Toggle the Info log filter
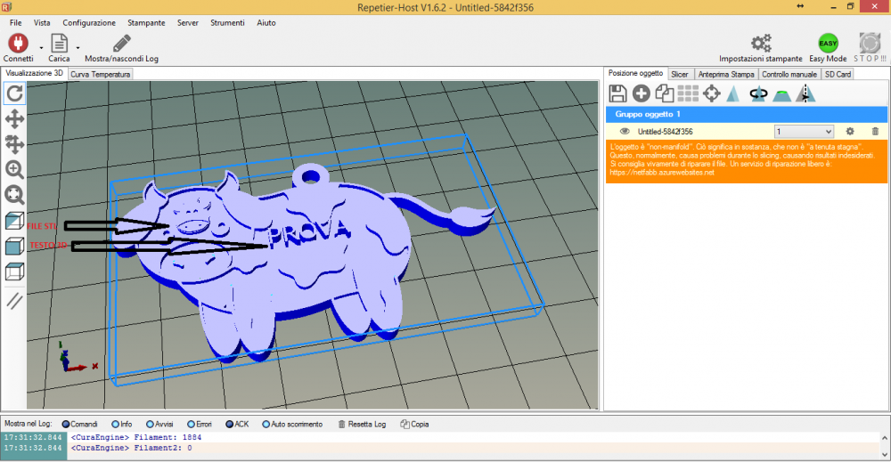The width and height of the screenshot is (891, 462). pos(116,425)
